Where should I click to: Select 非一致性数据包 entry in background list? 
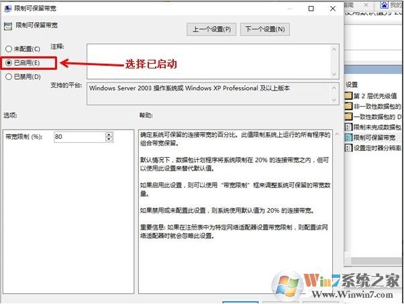click(377, 107)
